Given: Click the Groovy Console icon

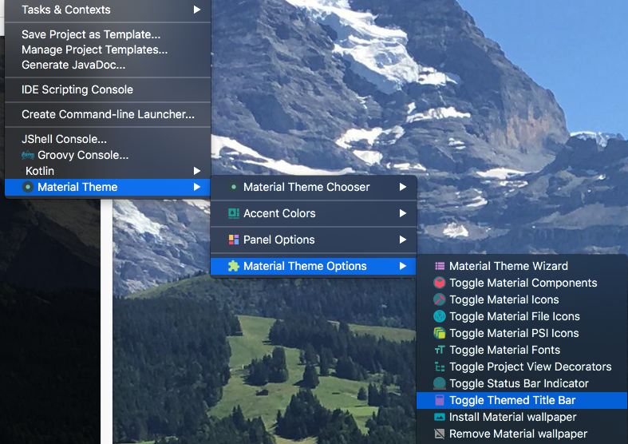Looking at the screenshot, I should tap(28, 155).
